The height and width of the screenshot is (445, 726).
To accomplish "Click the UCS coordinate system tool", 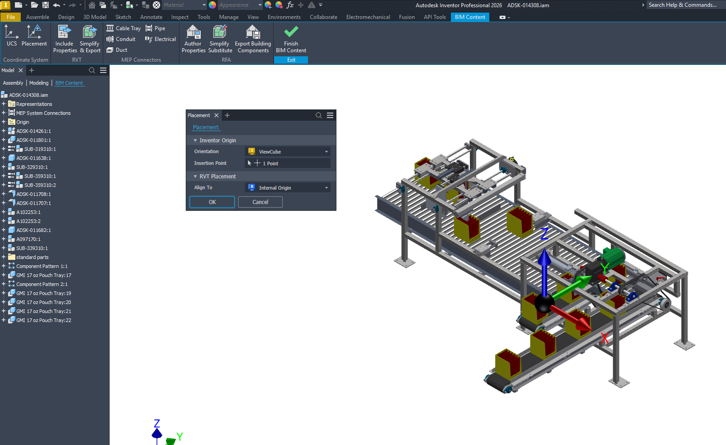I will click(12, 36).
